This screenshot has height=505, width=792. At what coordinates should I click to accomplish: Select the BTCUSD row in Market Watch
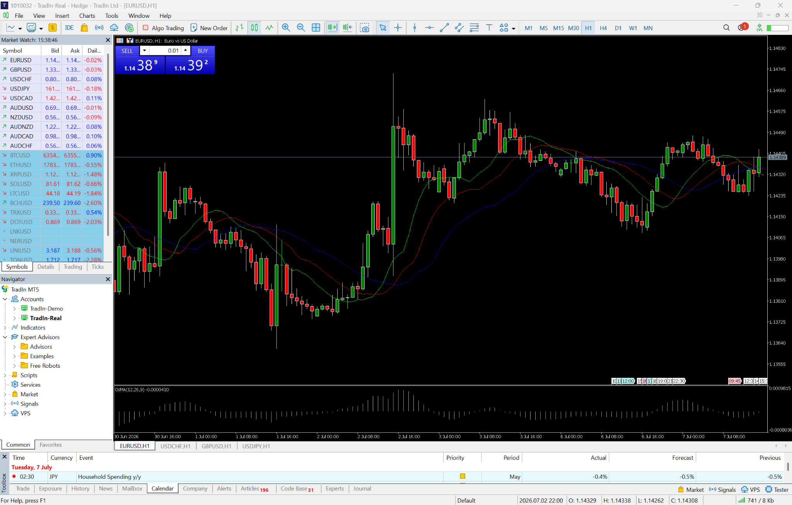click(x=52, y=155)
